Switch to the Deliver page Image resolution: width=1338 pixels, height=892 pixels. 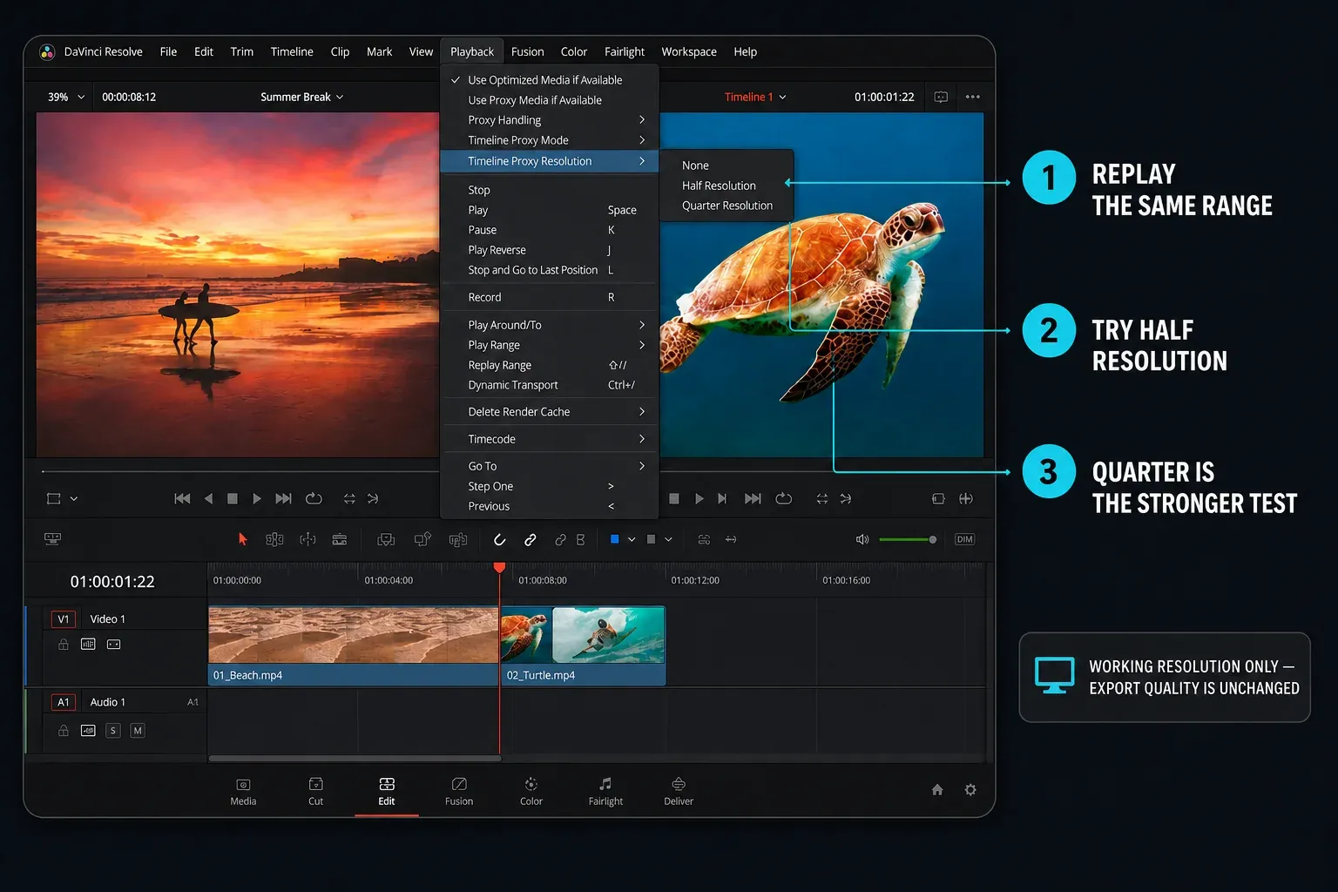click(x=679, y=792)
